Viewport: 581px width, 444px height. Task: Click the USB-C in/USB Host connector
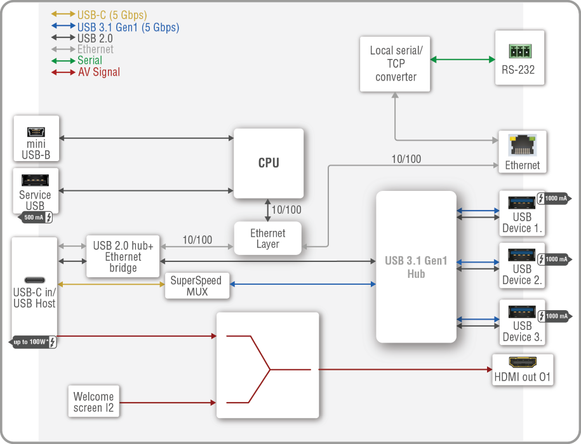(35, 280)
